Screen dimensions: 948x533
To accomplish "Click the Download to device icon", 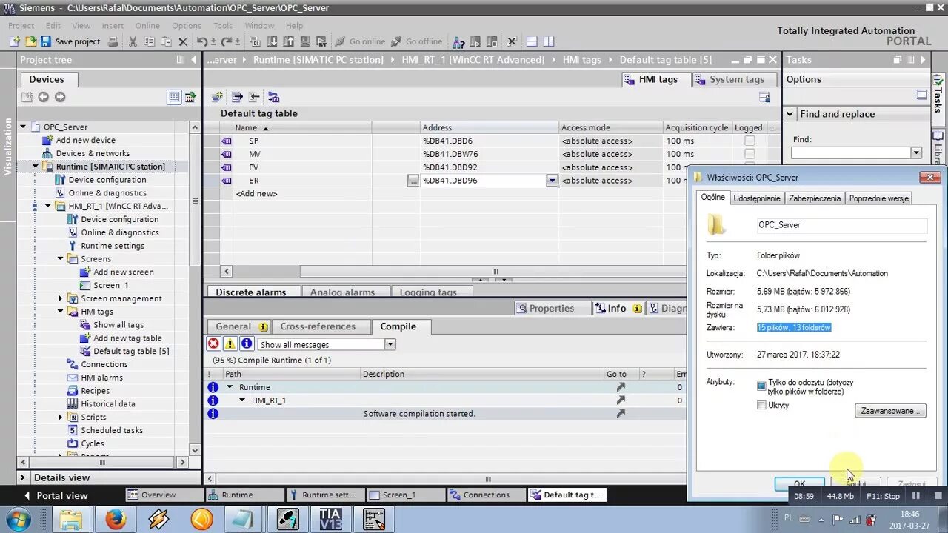I will (x=271, y=41).
